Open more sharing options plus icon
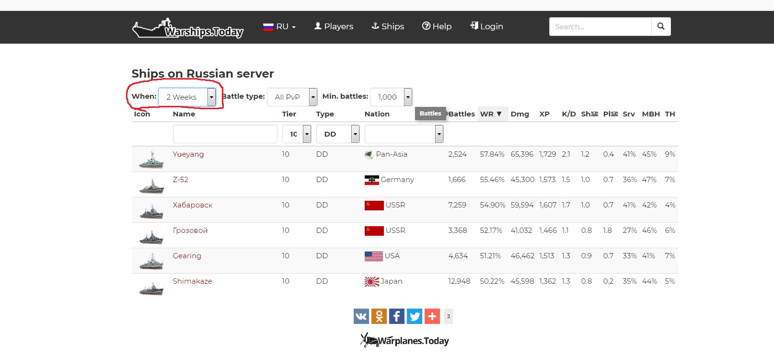The width and height of the screenshot is (774, 357). click(432, 316)
